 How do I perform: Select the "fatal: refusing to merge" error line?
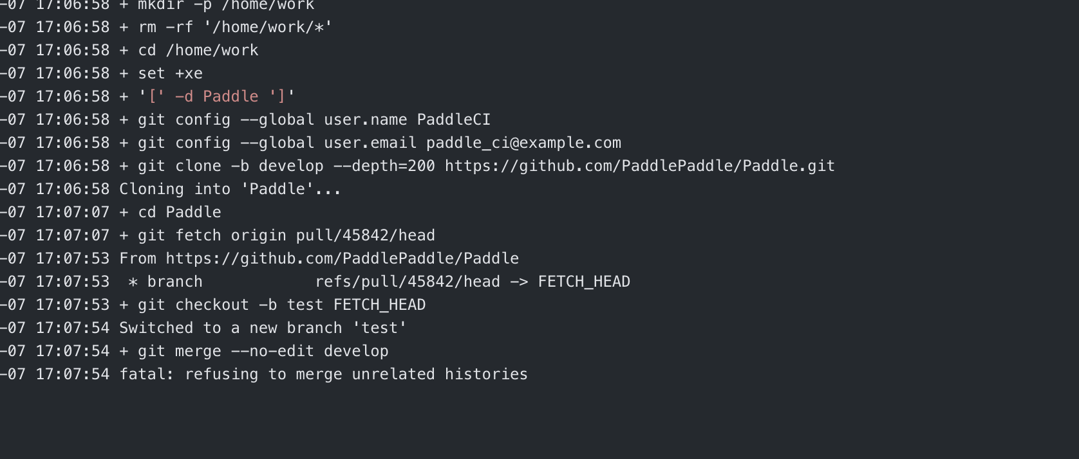[323, 374]
